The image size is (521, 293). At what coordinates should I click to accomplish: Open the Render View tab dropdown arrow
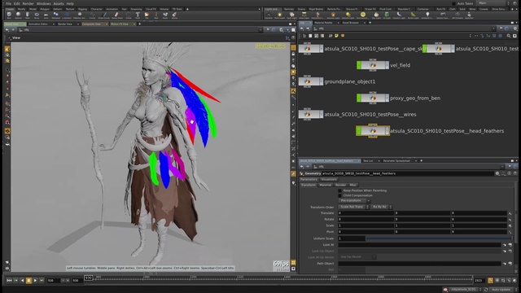coord(78,24)
